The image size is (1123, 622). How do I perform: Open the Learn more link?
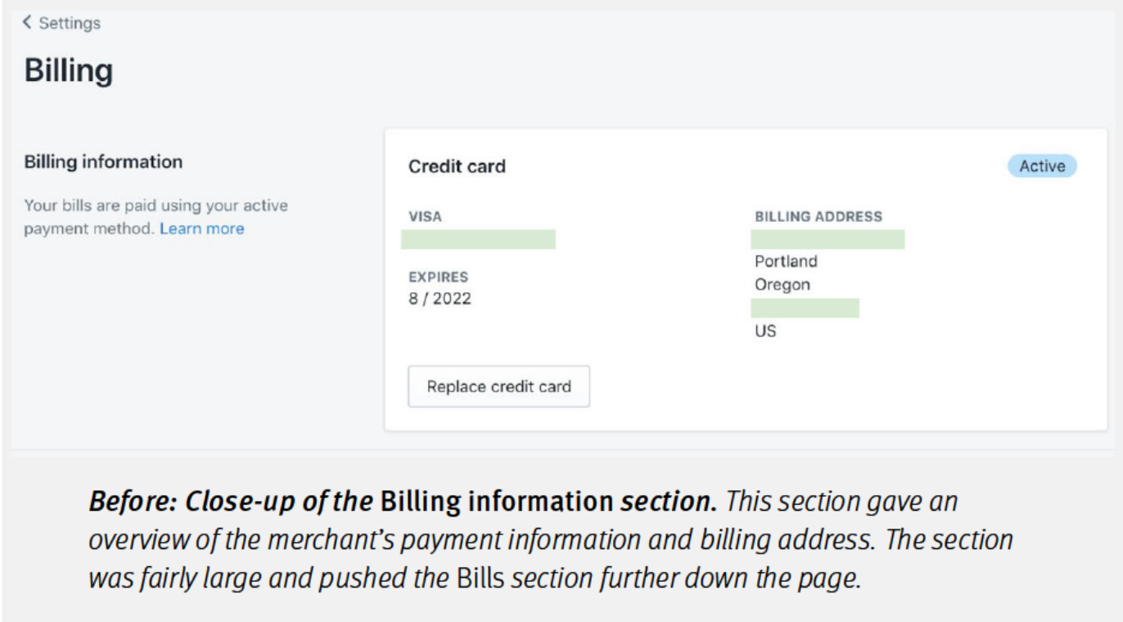(x=202, y=229)
